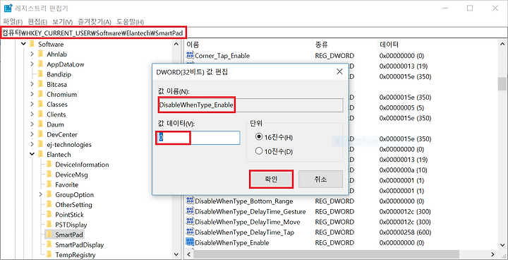Click the Registry Editor title bar app icon

click(x=8, y=8)
